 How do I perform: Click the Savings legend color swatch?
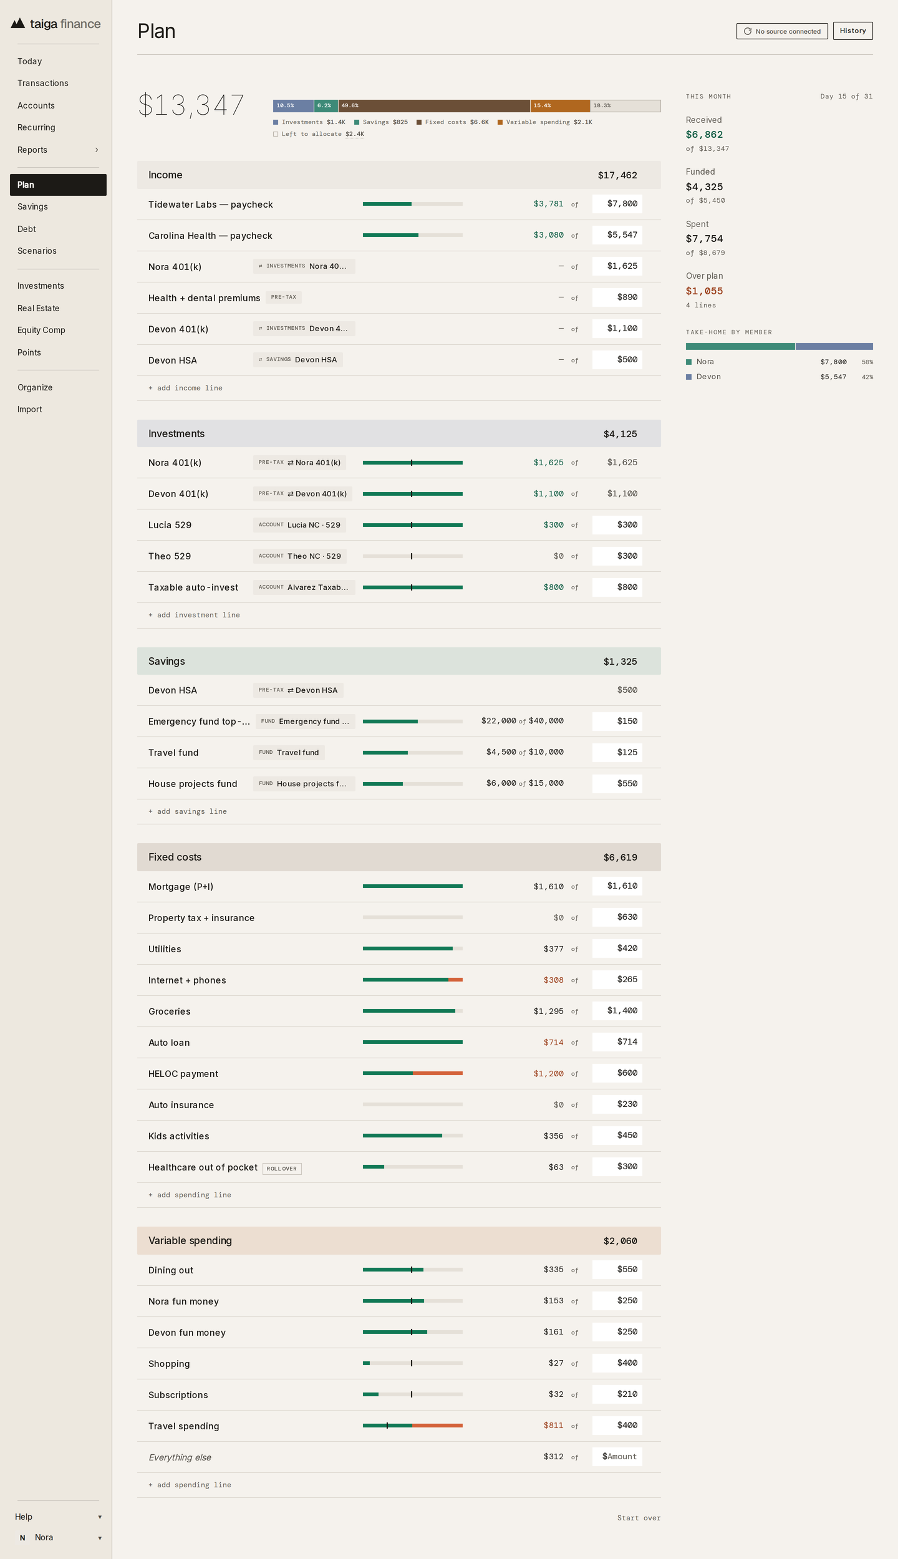(x=357, y=122)
